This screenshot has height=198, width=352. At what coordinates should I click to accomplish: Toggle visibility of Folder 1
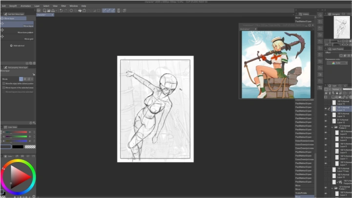(326, 188)
